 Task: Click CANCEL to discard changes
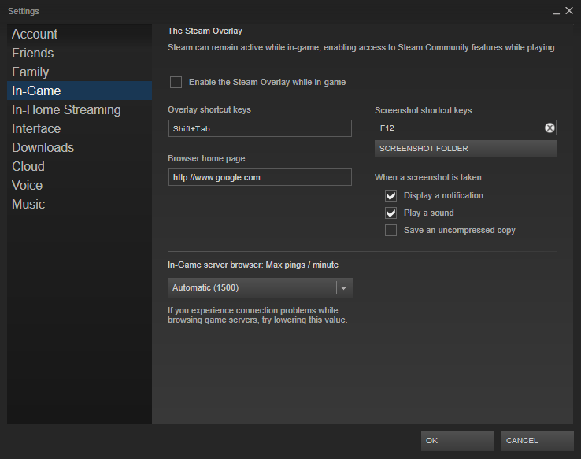(x=537, y=441)
